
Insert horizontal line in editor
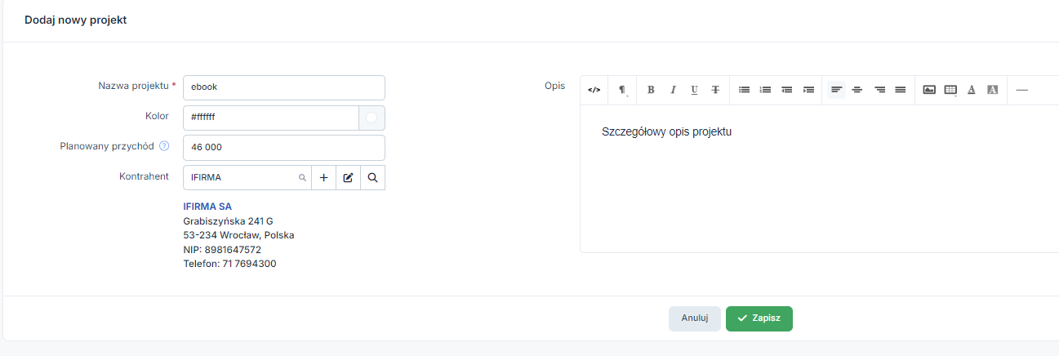[x=1021, y=90]
